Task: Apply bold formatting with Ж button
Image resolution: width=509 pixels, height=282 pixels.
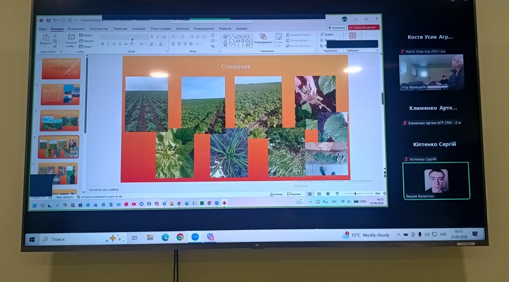Action: click(102, 44)
